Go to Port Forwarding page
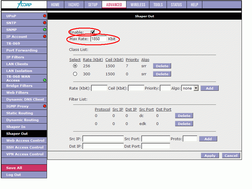Screen dimensions: 252x189 click(x=24, y=50)
